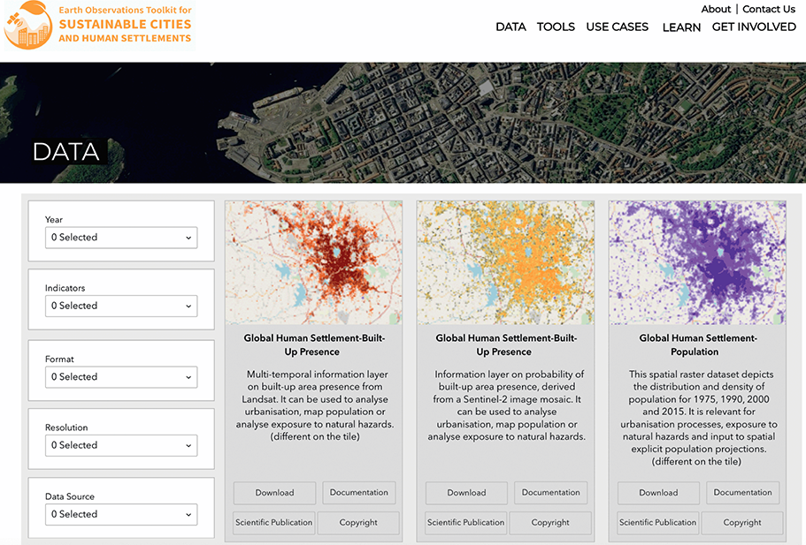Click the Sustainable Cities toolkit logo
The image size is (806, 545).
(99, 25)
